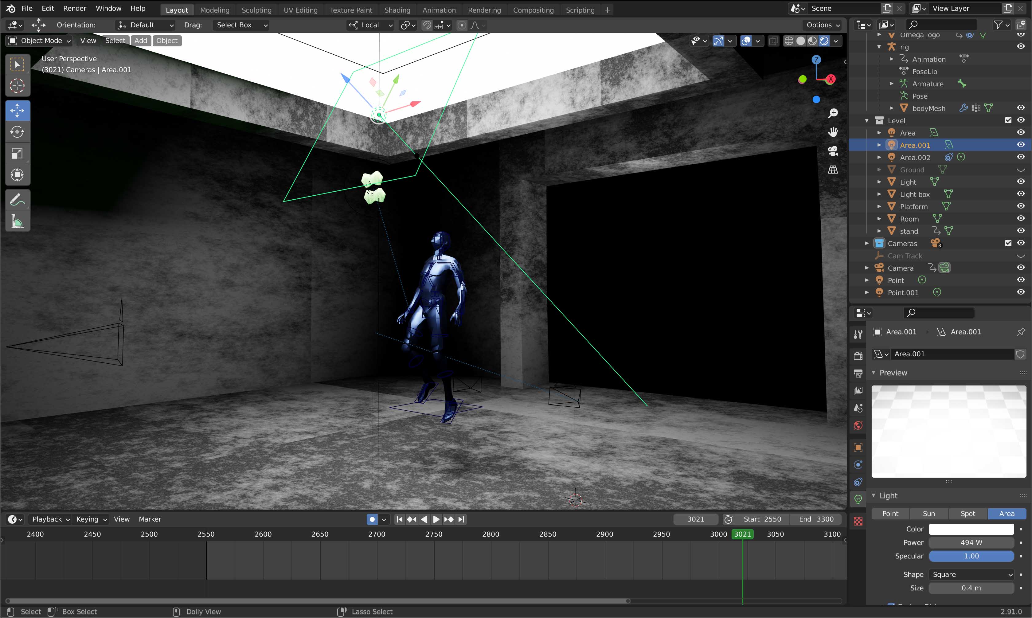Hide the bodyMesh eye icon

tap(1021, 108)
